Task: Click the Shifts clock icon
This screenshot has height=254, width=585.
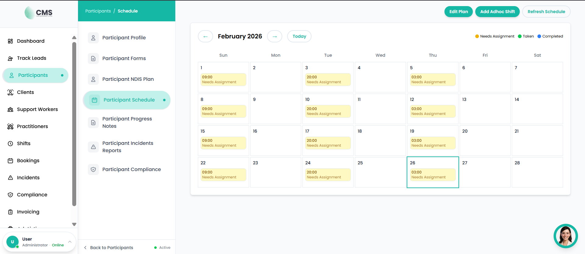Action: point(10,144)
